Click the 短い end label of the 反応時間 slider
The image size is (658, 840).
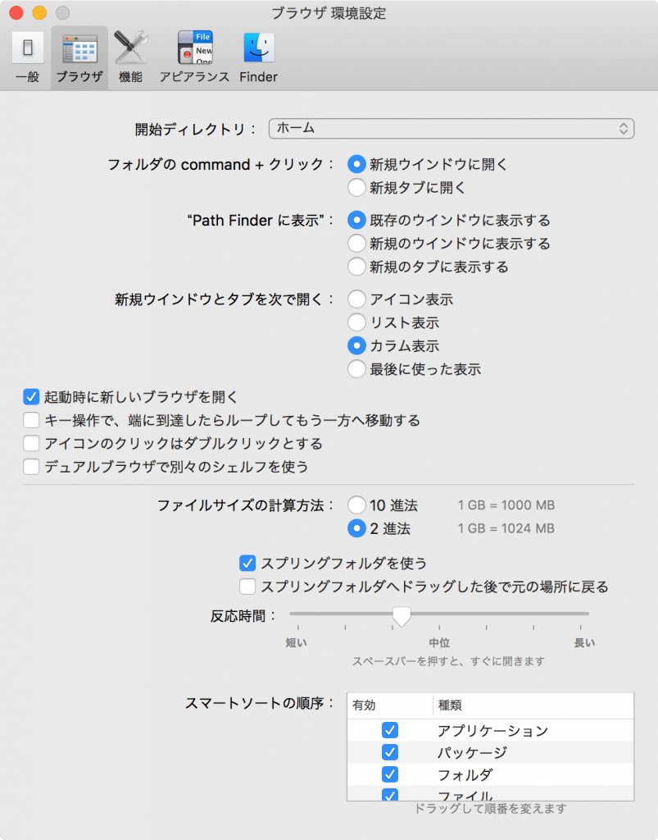(297, 642)
